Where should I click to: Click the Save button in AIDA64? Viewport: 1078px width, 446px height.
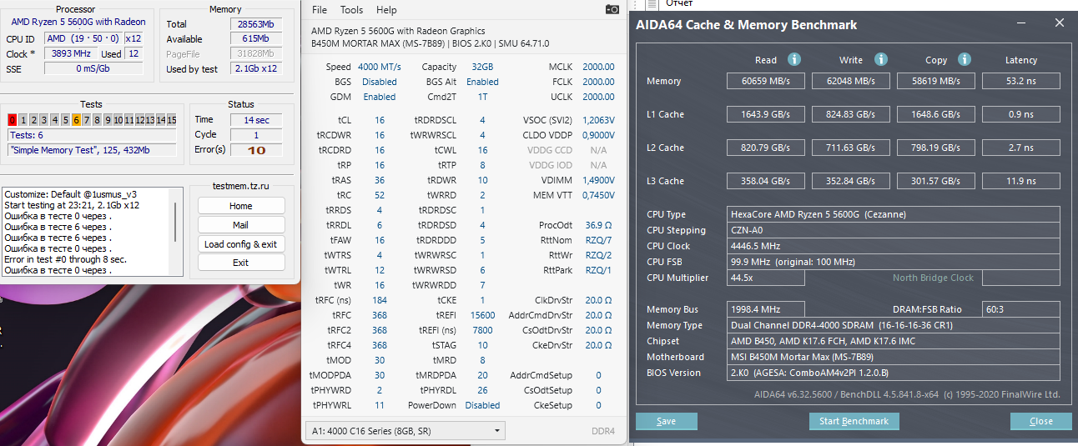pos(666,421)
